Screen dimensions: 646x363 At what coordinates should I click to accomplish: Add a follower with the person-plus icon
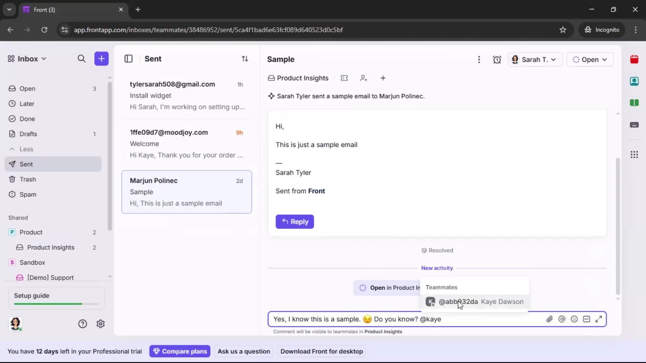[x=364, y=78]
